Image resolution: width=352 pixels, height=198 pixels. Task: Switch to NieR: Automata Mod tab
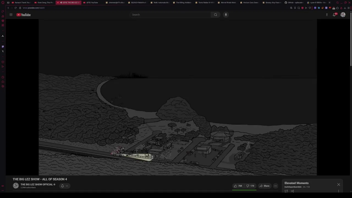pyautogui.click(x=160, y=2)
